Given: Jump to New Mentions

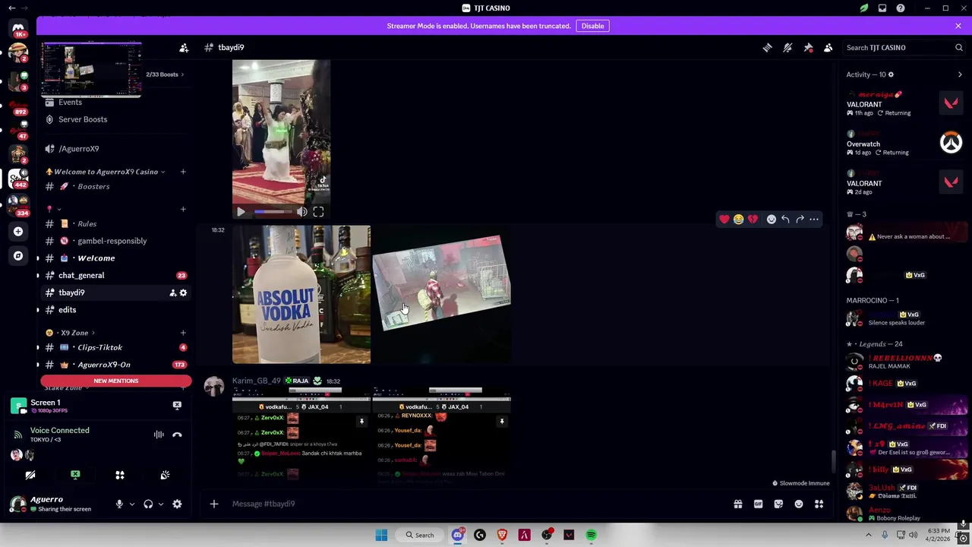Looking at the screenshot, I should tap(116, 381).
